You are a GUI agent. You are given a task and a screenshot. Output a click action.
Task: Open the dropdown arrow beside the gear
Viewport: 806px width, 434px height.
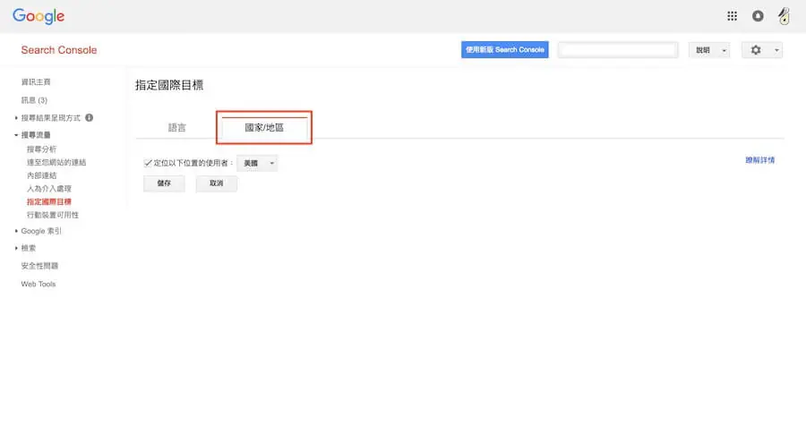776,50
